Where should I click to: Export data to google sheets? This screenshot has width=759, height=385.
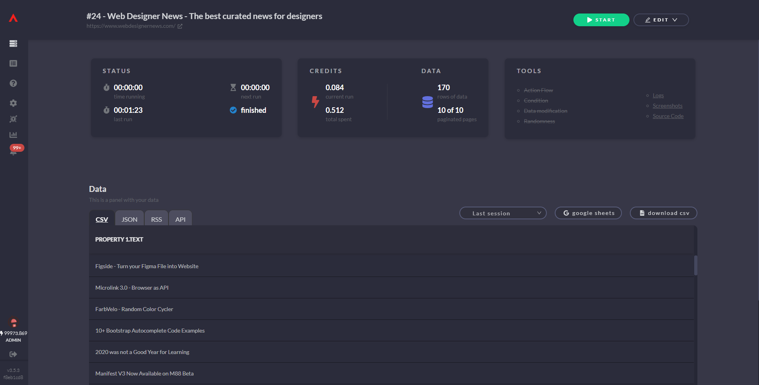[x=589, y=213]
